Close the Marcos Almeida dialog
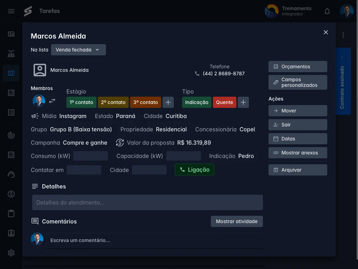358x269 pixels. pyautogui.click(x=326, y=32)
